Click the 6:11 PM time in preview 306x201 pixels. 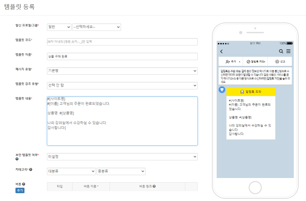(255, 43)
